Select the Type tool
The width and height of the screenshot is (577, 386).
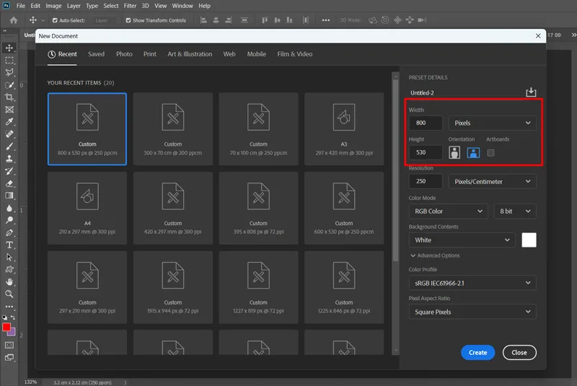tap(9, 245)
